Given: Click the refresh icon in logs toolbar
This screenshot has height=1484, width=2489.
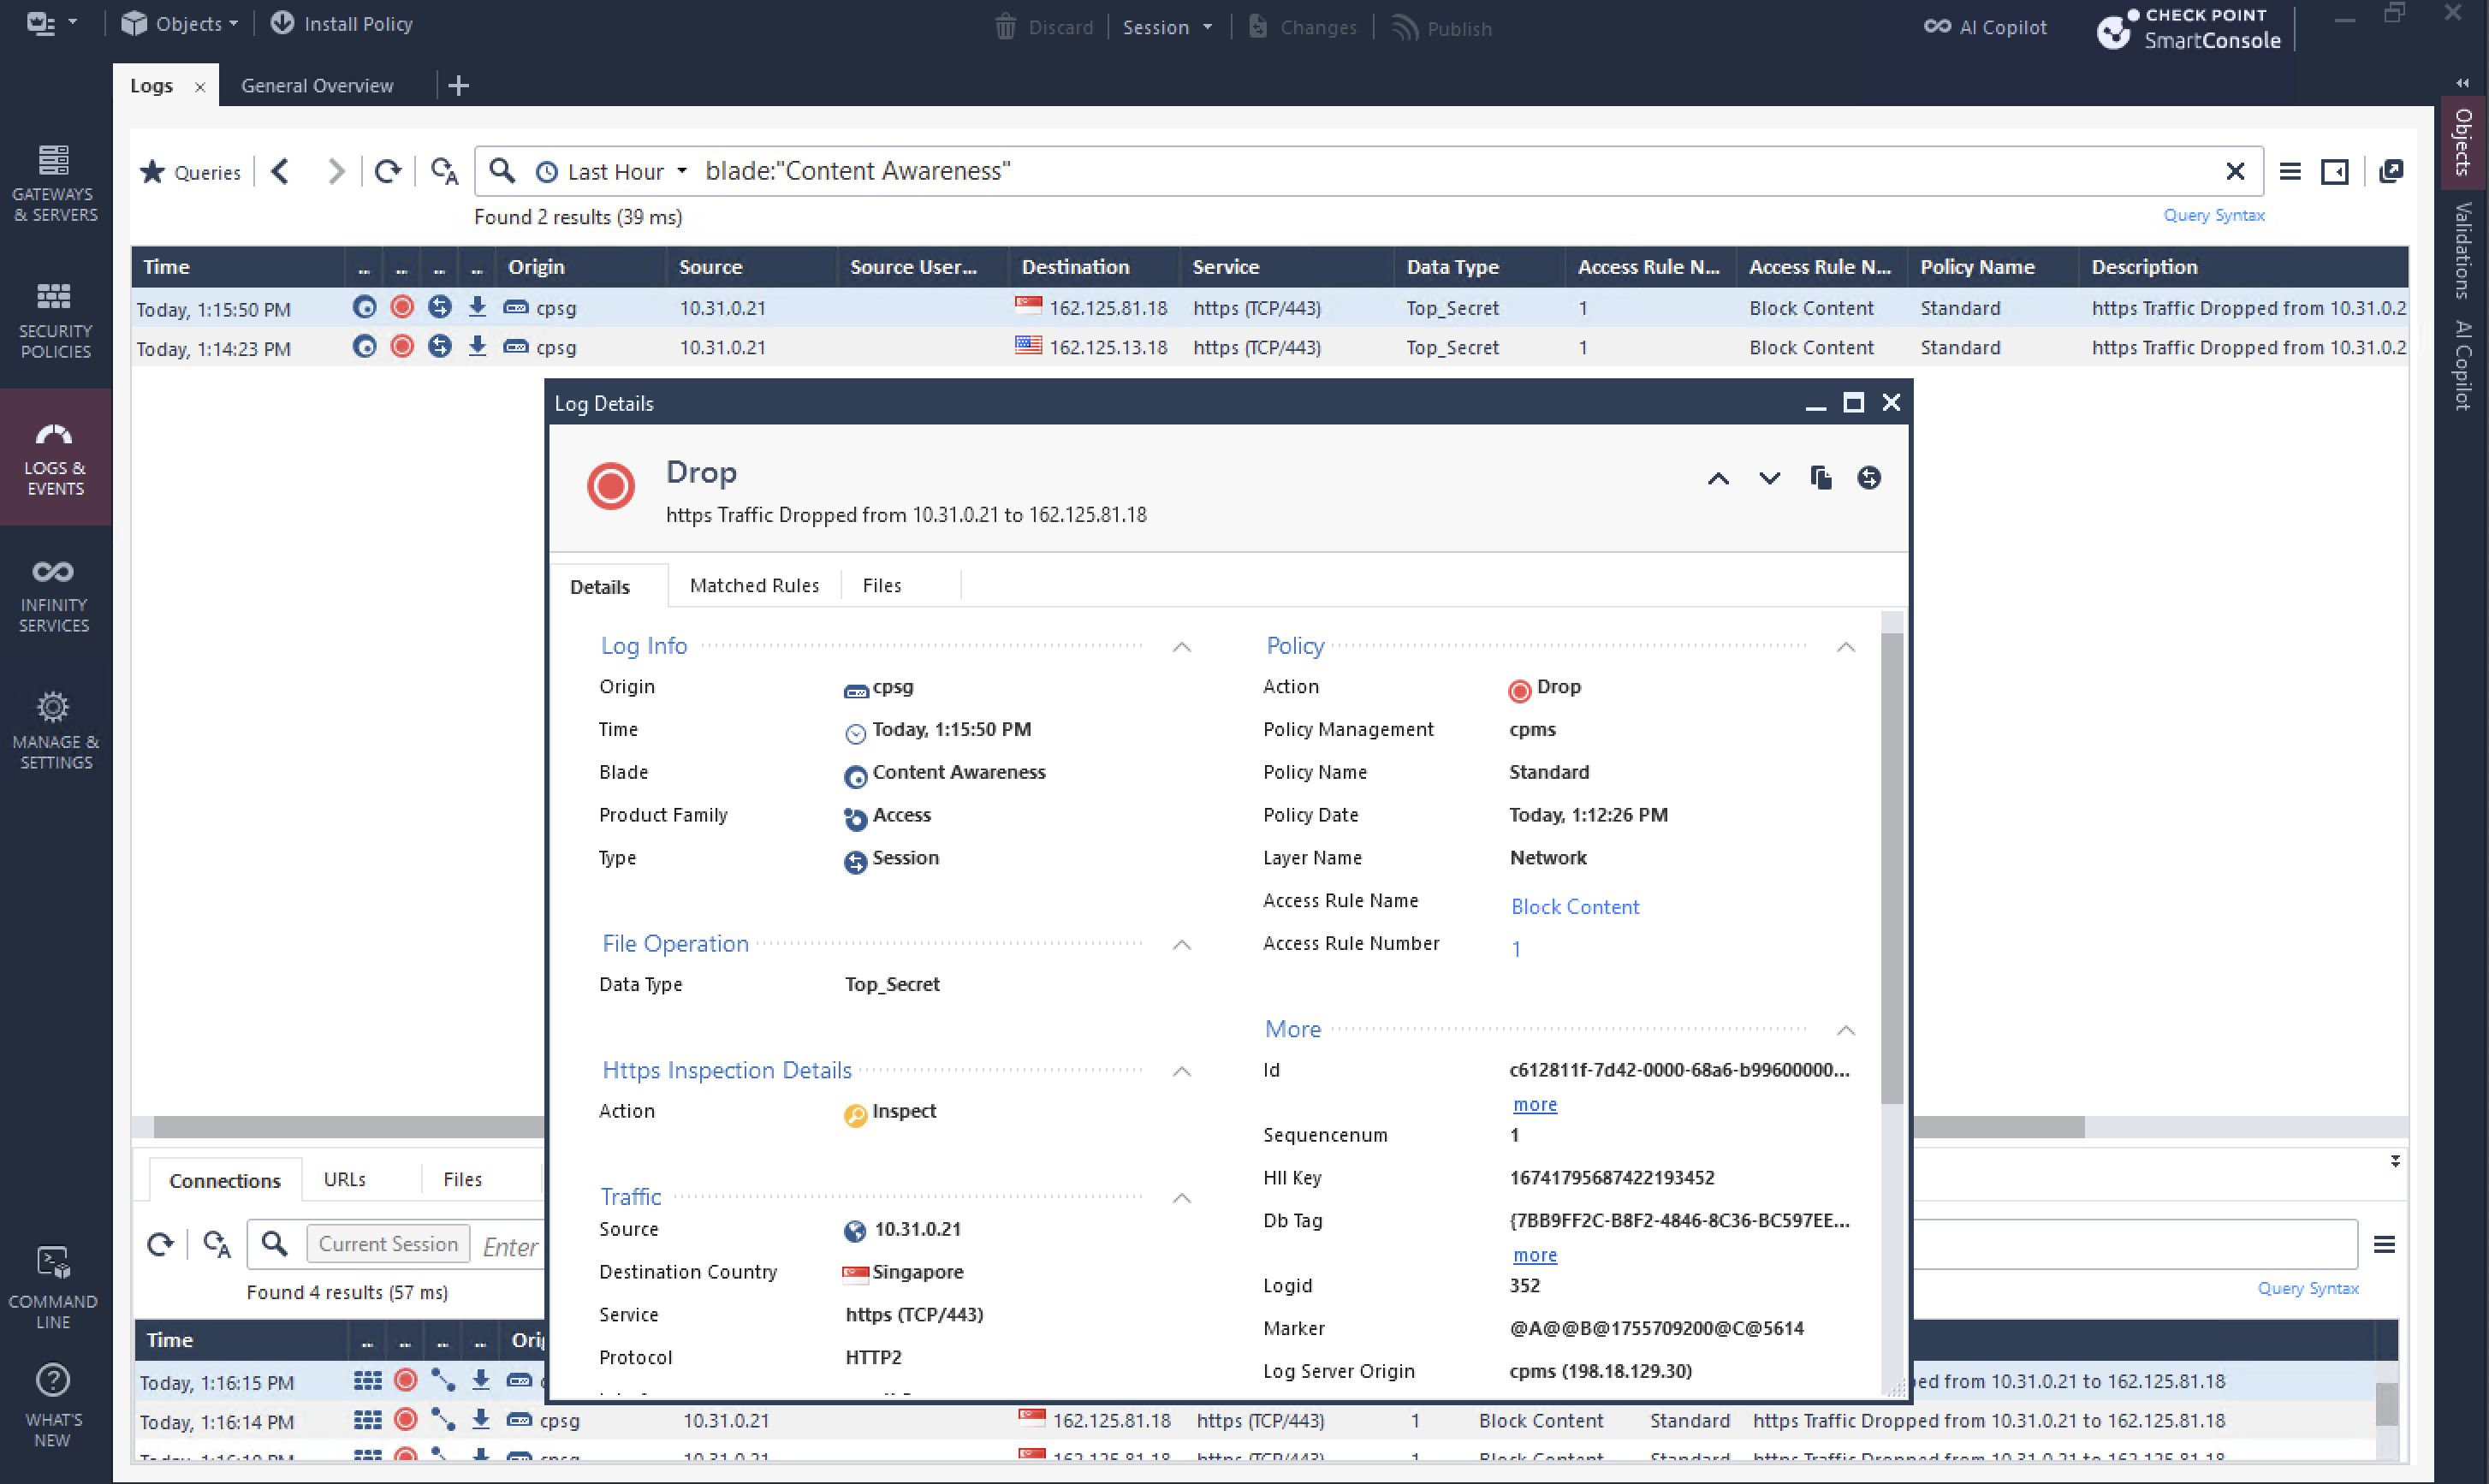Looking at the screenshot, I should pos(387,172).
